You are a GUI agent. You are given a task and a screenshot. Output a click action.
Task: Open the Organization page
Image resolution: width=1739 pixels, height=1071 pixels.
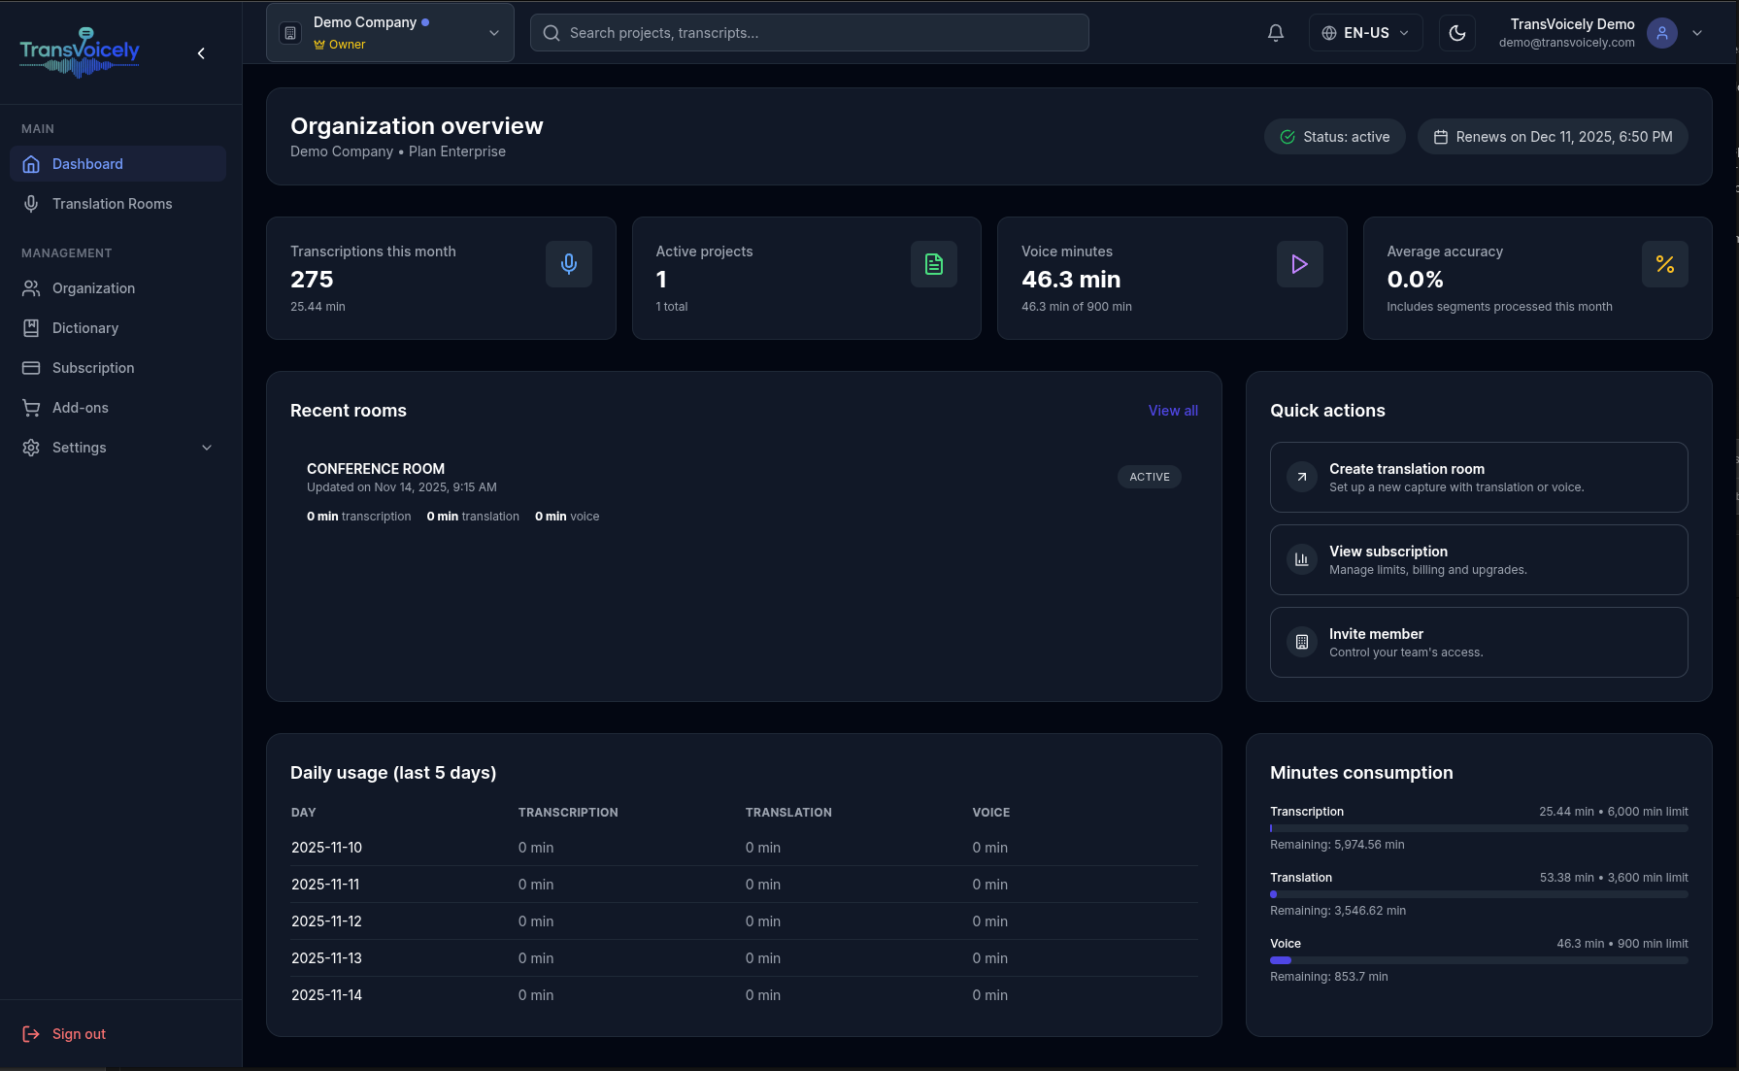[117, 288]
